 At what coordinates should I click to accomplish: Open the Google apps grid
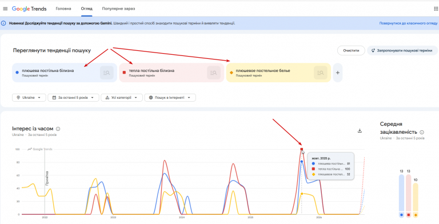tap(436, 9)
